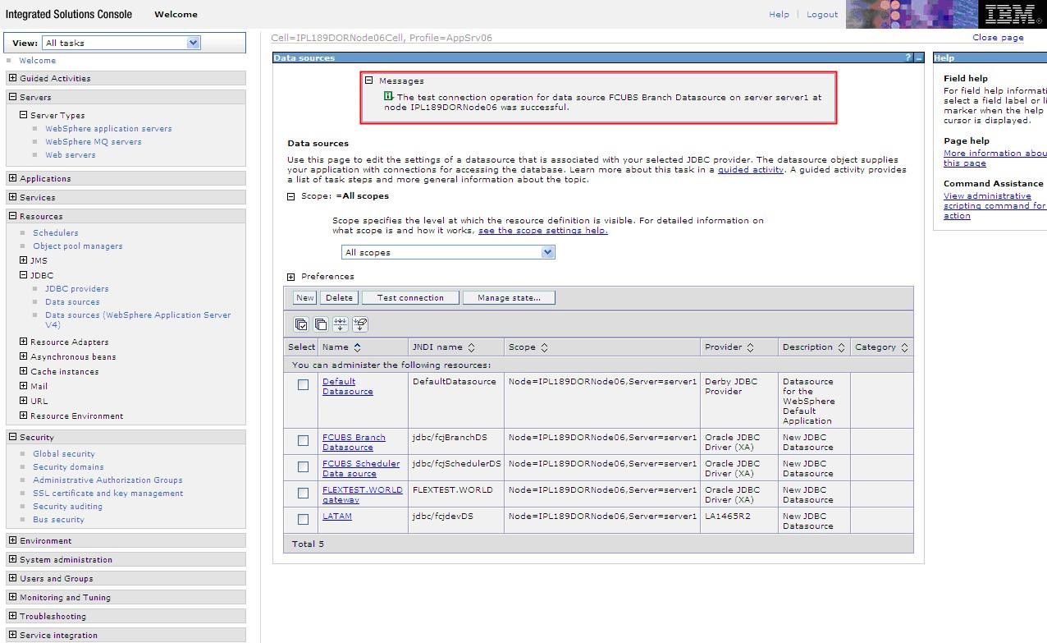
Task: Show the table filter view icon
Action: [x=341, y=324]
